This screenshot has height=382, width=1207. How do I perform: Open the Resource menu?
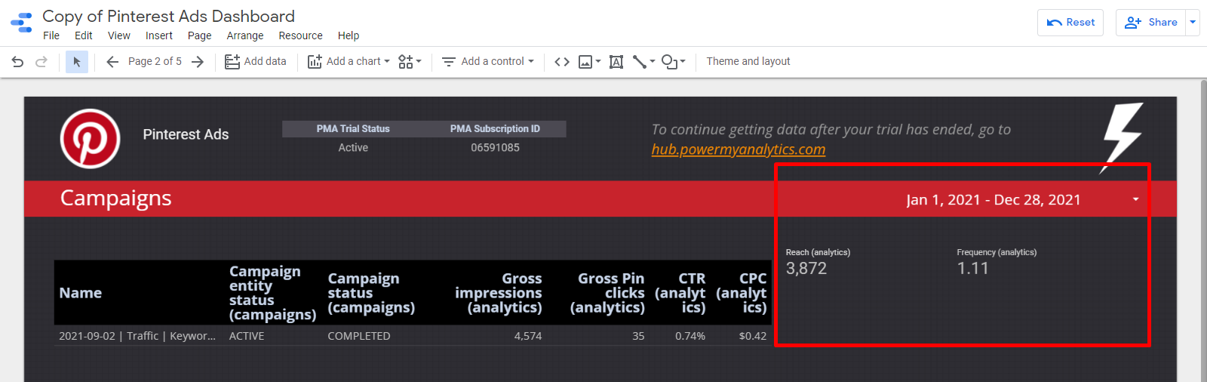click(300, 35)
